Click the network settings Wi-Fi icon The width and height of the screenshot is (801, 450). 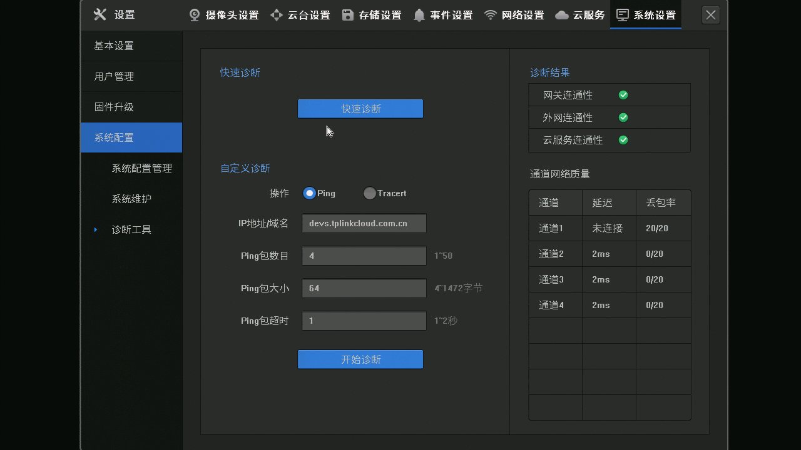[491, 15]
